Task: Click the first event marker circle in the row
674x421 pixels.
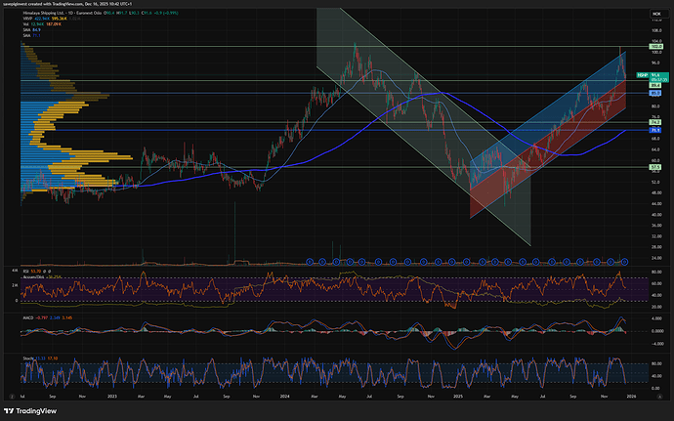Action: pos(311,260)
